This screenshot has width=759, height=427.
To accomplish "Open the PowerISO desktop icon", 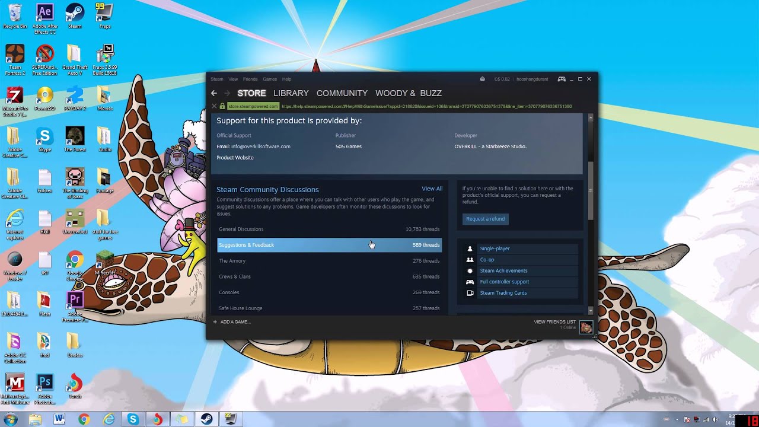I will pos(44,98).
